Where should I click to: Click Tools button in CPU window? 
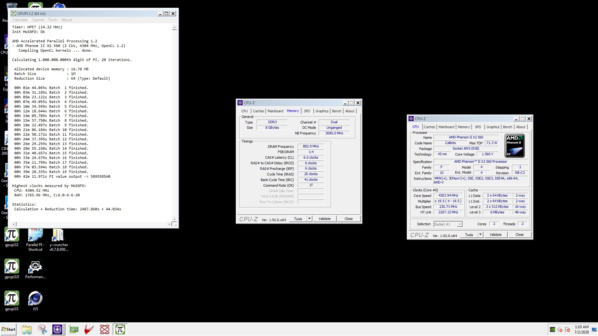click(x=469, y=235)
